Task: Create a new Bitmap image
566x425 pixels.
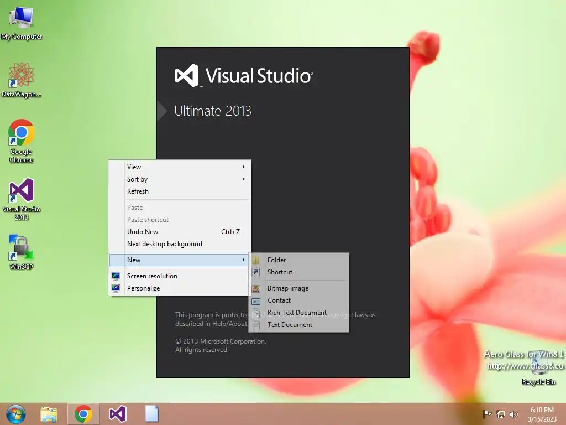Action: (x=299, y=288)
